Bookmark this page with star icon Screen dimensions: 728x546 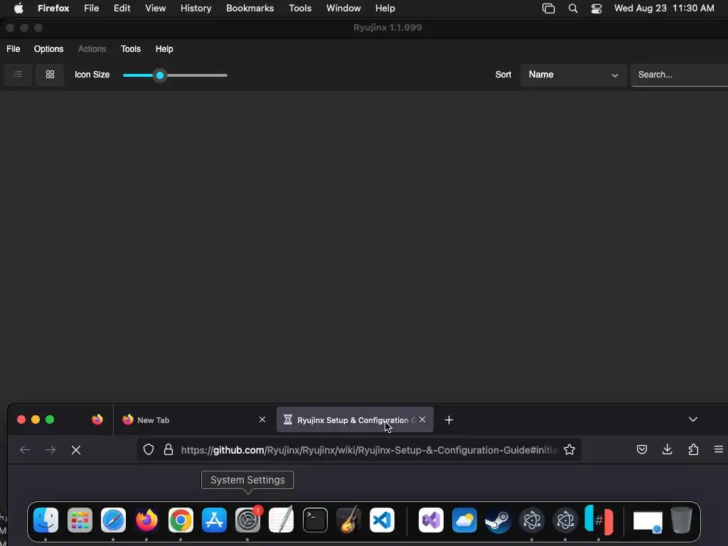[569, 449]
